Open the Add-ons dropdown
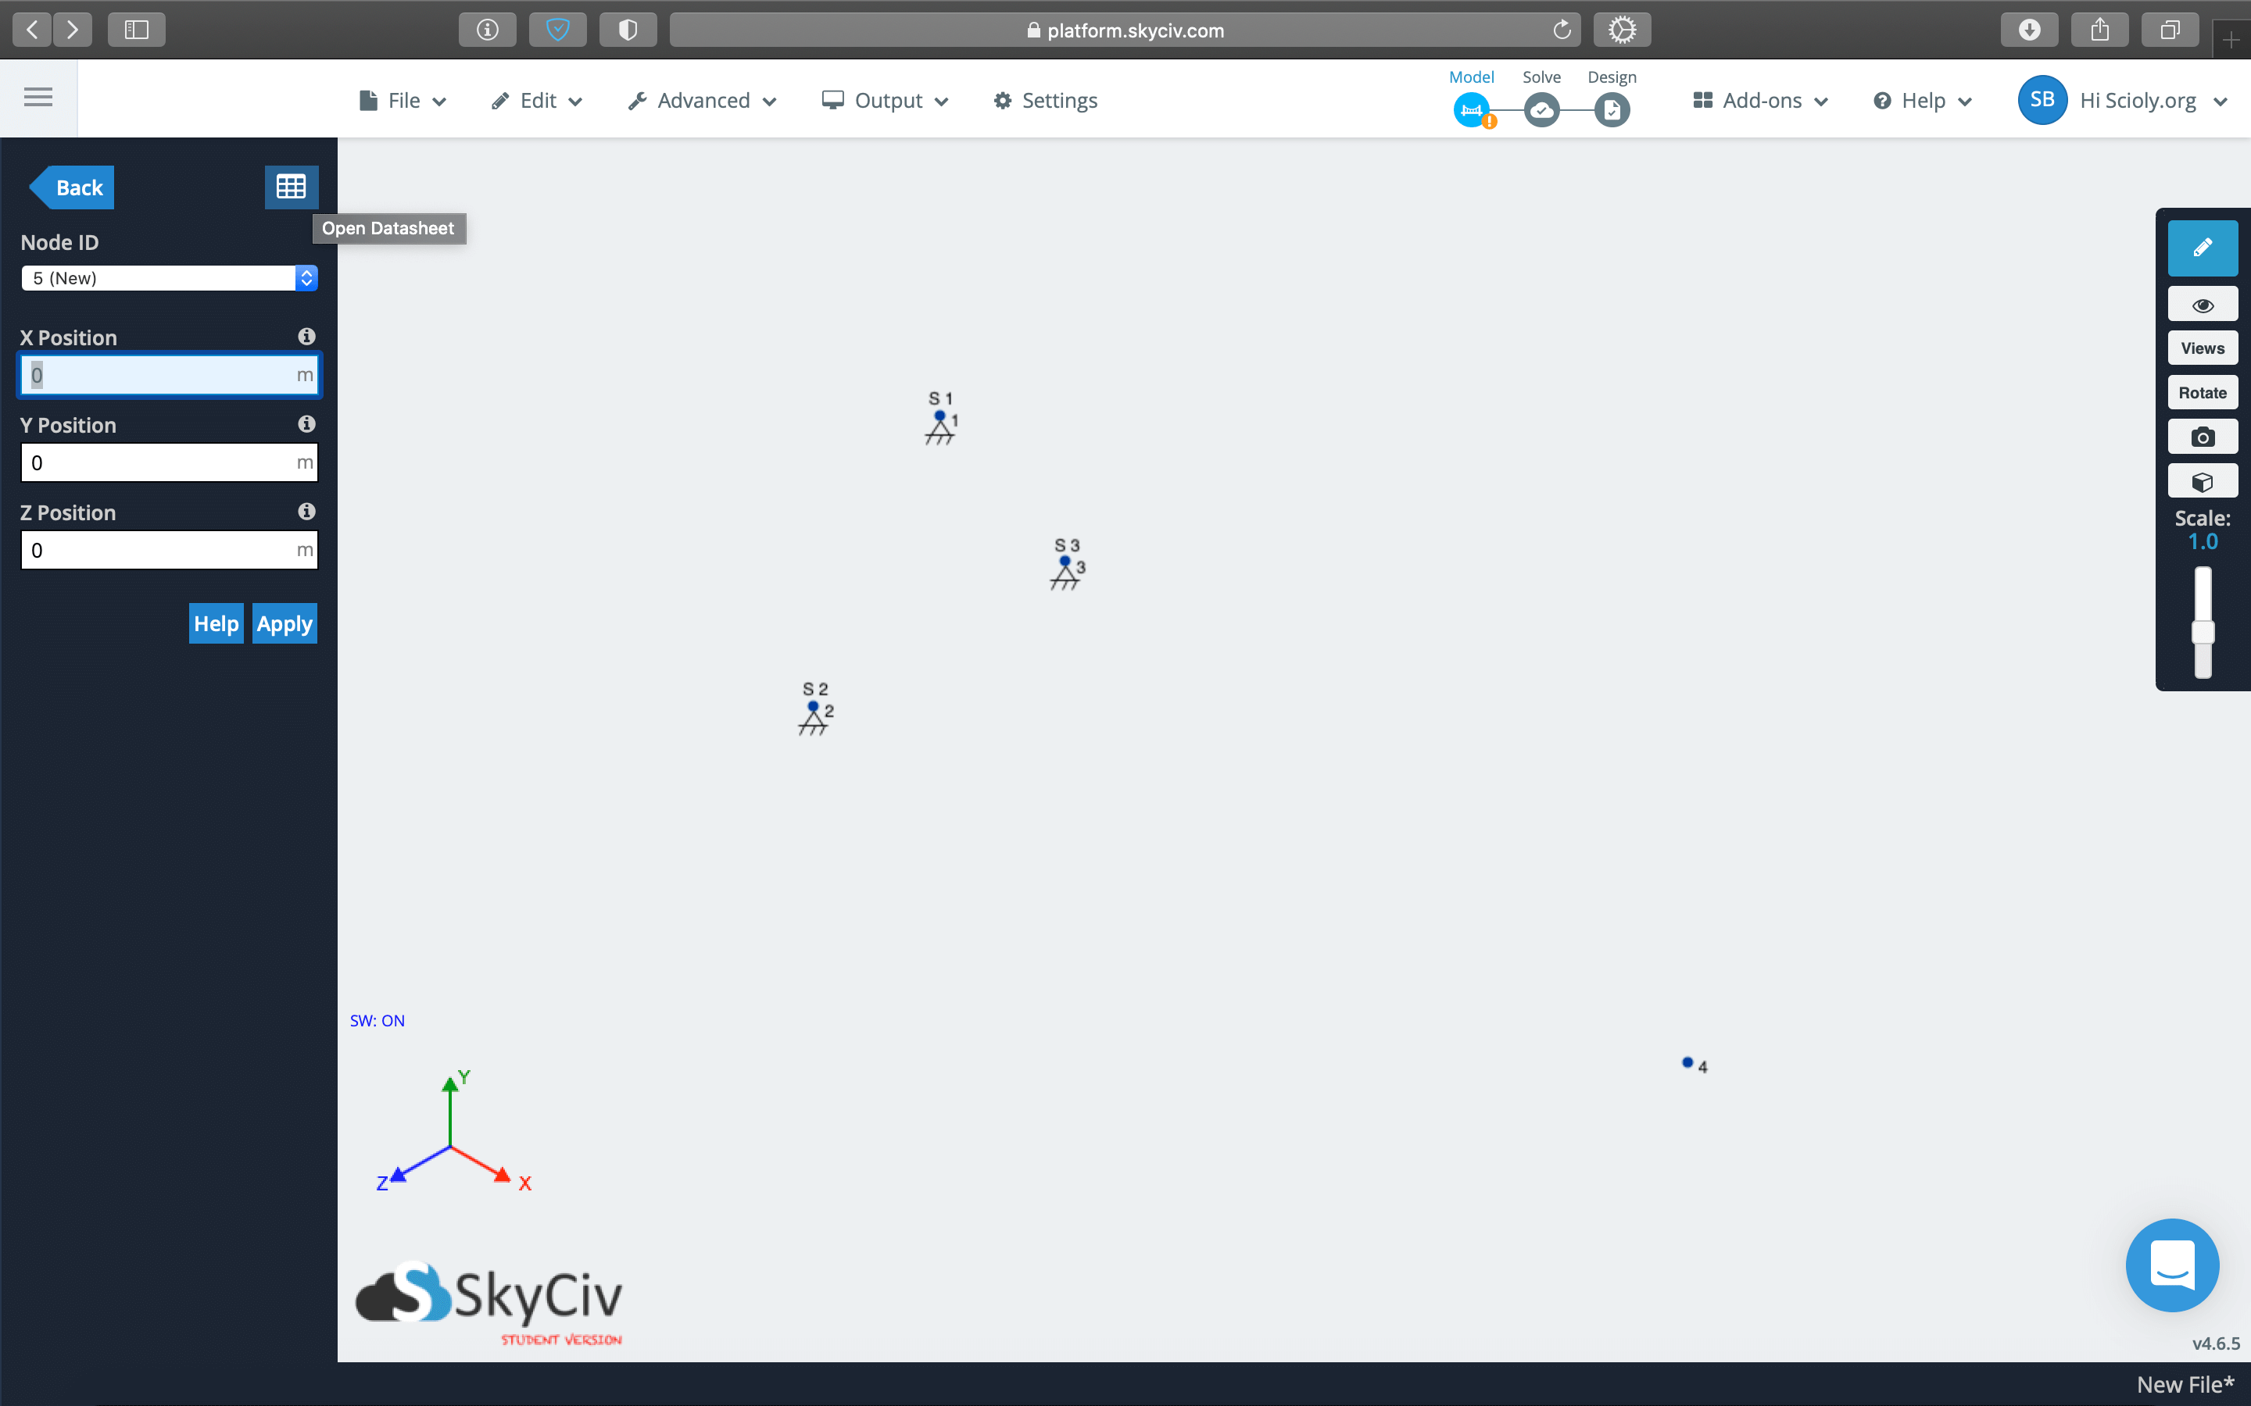 tap(1760, 101)
